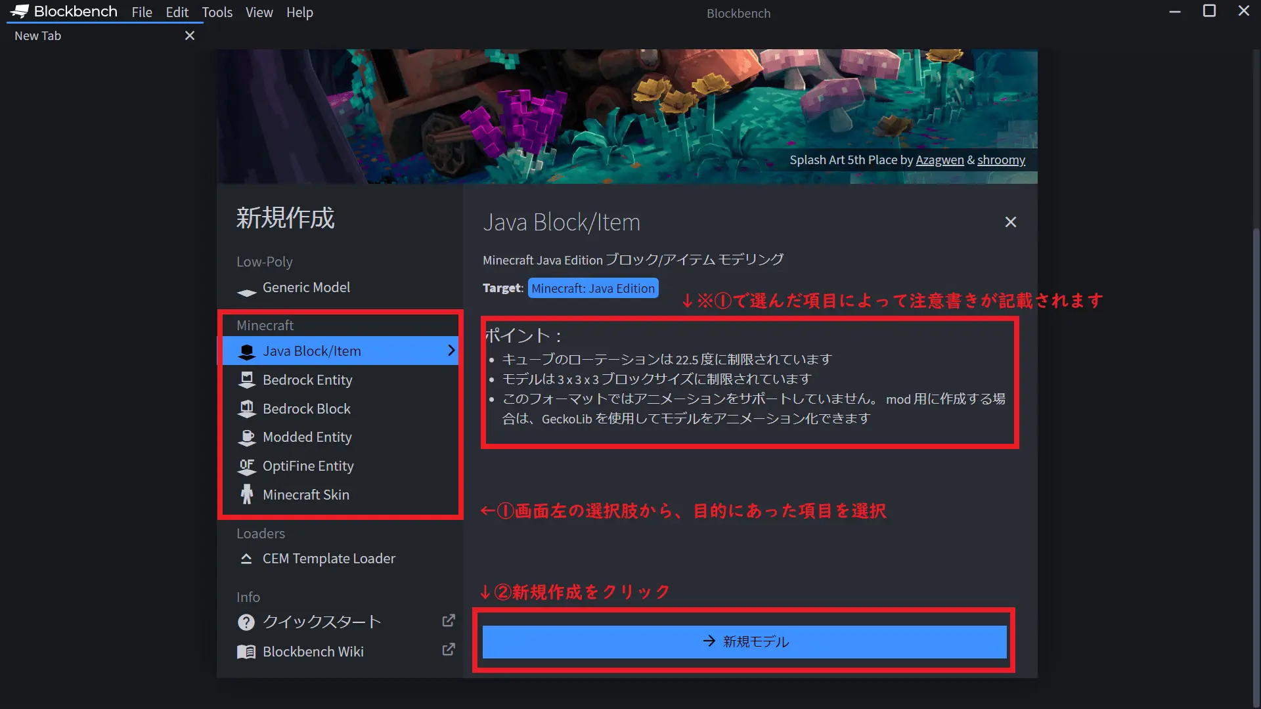Screen dimensions: 1261x709
Task: Click the Quickstart question mark icon
Action: coord(246,622)
